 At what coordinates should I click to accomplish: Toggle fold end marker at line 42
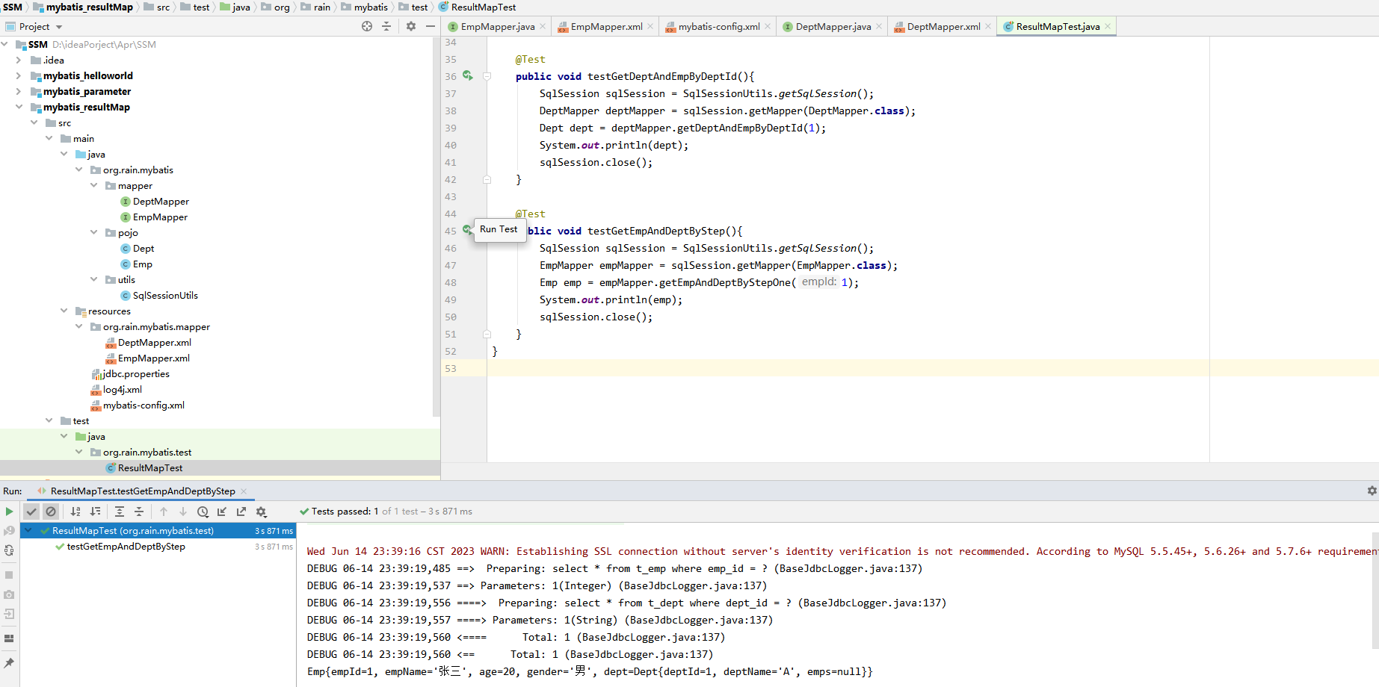click(487, 179)
